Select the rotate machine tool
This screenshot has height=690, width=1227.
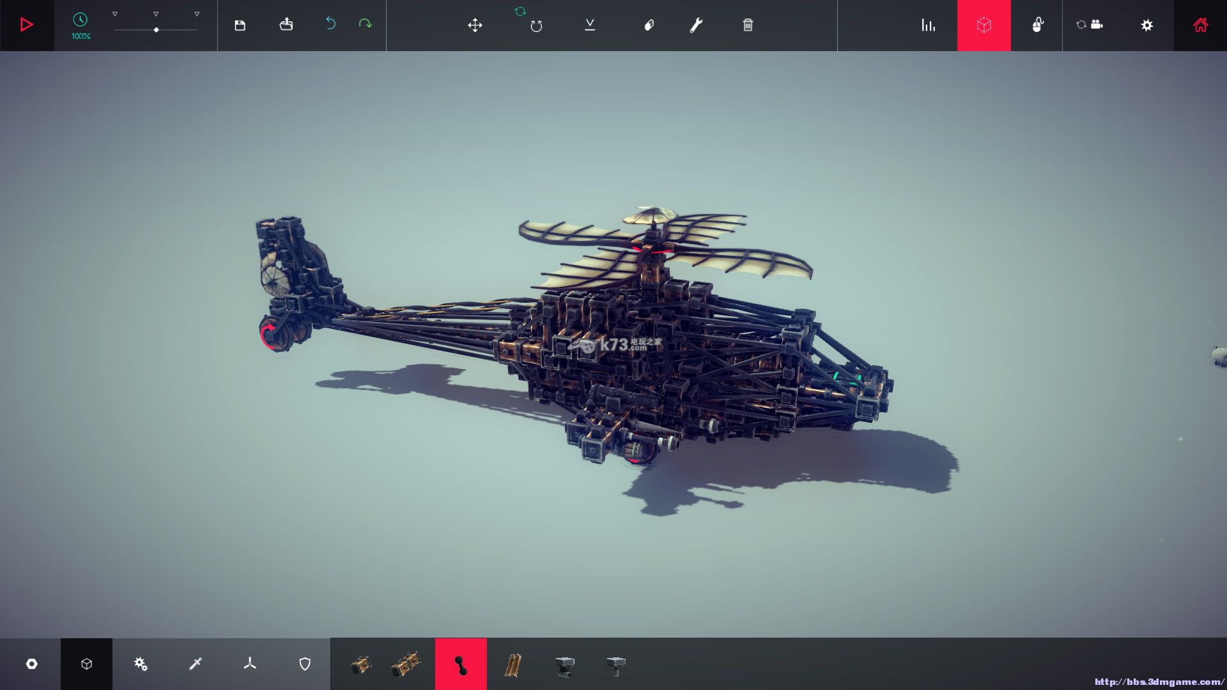[x=536, y=26]
